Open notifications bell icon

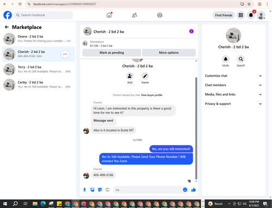[251, 15]
